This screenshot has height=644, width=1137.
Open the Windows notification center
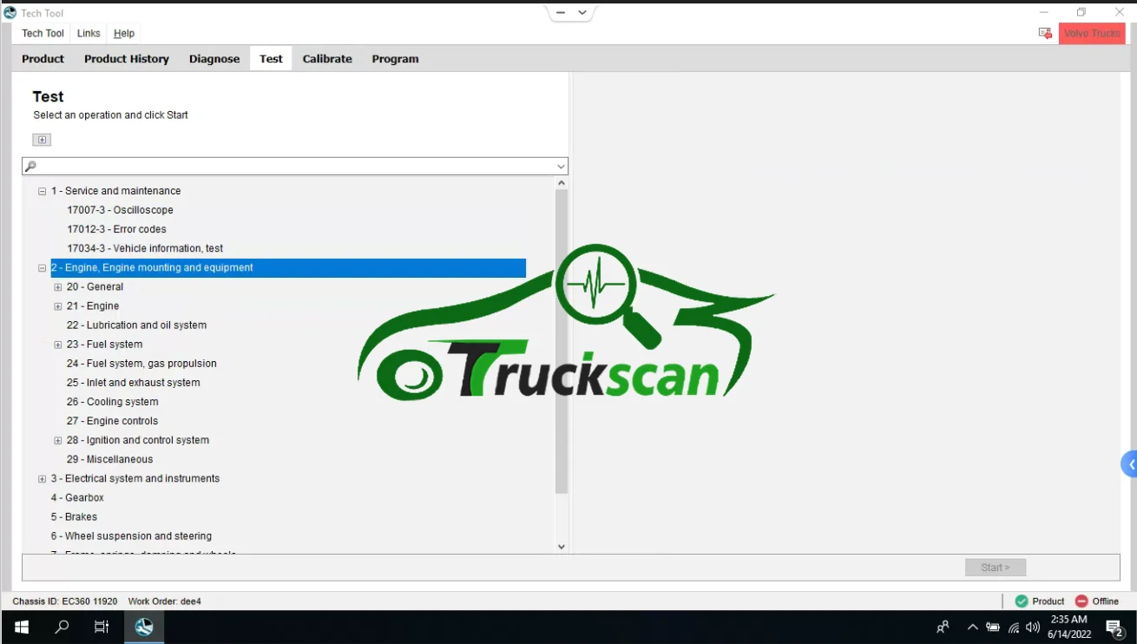1115,628
